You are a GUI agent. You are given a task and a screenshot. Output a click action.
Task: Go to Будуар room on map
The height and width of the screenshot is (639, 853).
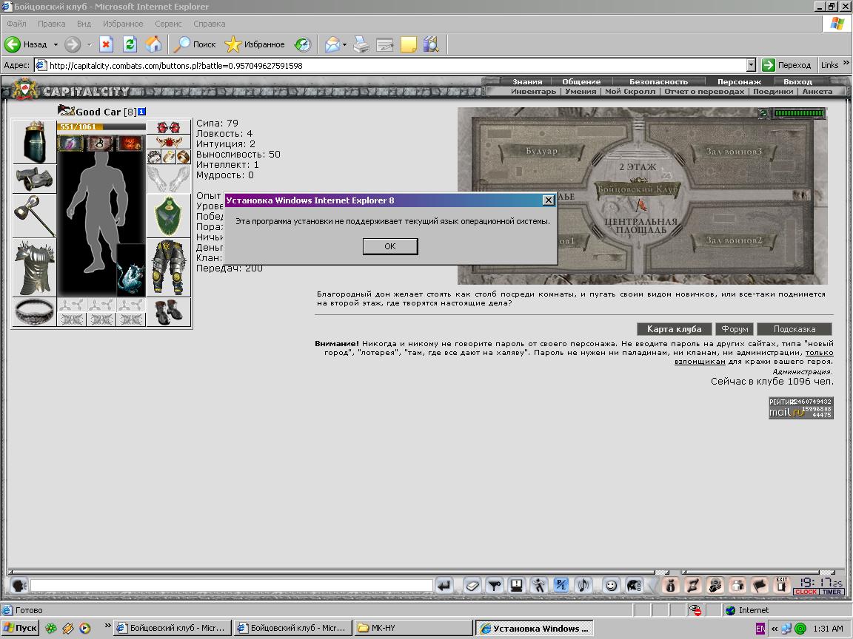[541, 151]
